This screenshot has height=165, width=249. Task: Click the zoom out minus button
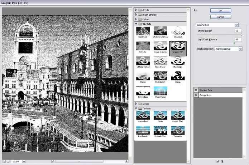point(5,161)
